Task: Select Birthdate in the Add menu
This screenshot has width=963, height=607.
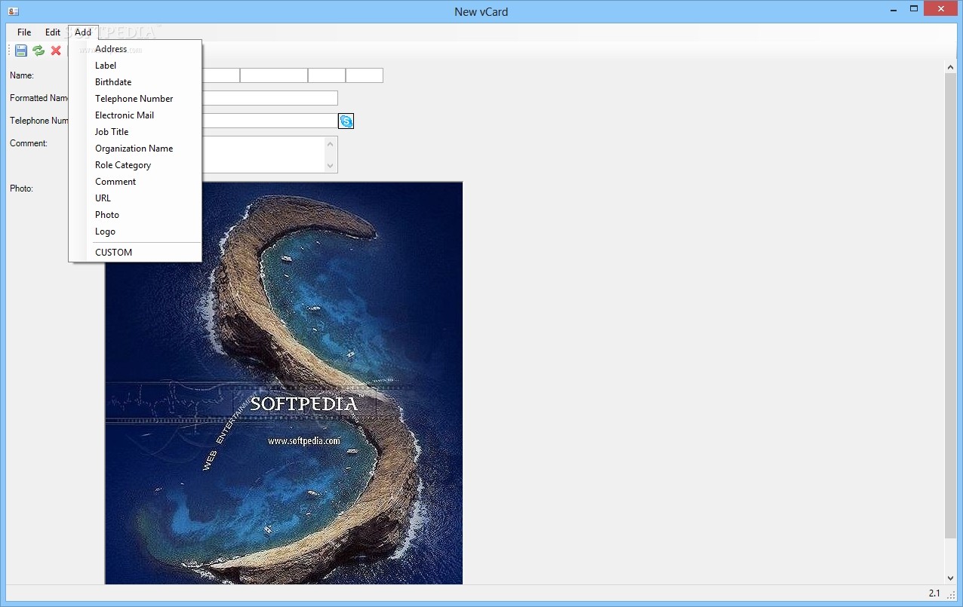Action: [x=135, y=82]
